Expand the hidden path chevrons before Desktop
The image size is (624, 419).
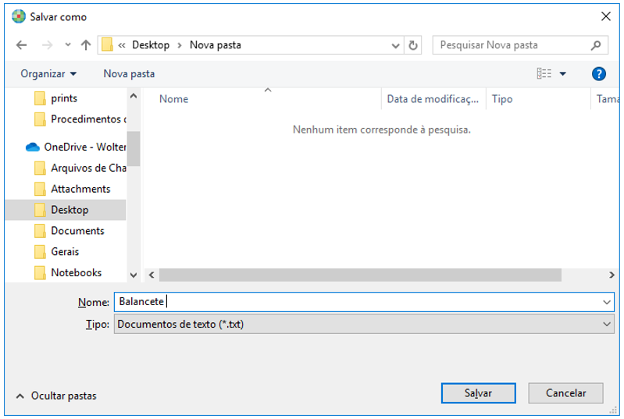(x=122, y=45)
